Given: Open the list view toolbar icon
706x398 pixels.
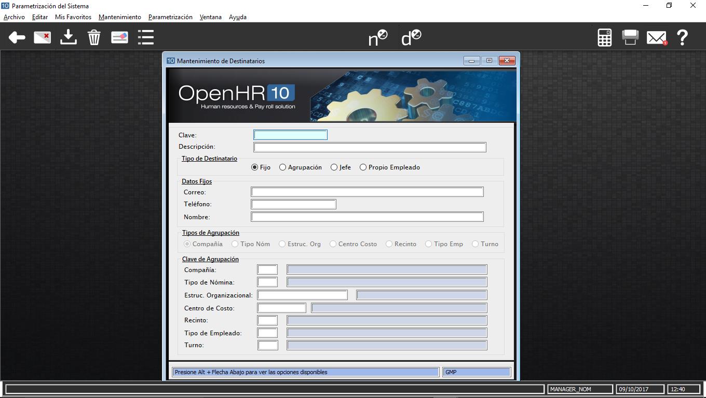Looking at the screenshot, I should pyautogui.click(x=146, y=37).
